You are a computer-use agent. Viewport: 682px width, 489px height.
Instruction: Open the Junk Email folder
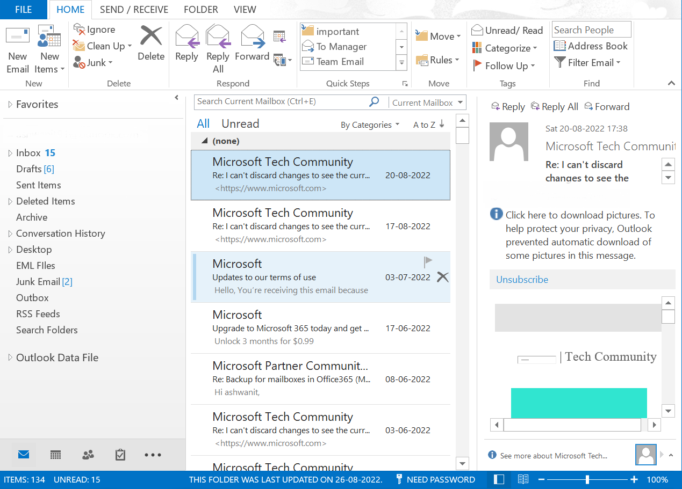pos(44,282)
